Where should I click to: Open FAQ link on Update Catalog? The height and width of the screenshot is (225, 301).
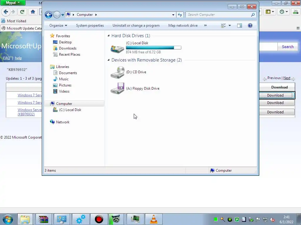pos(6,58)
